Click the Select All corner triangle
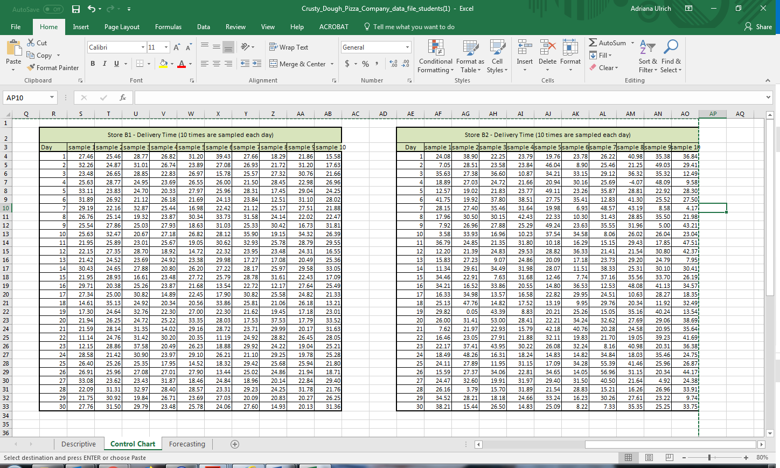Screen dimensions: 780x468 tap(8, 114)
